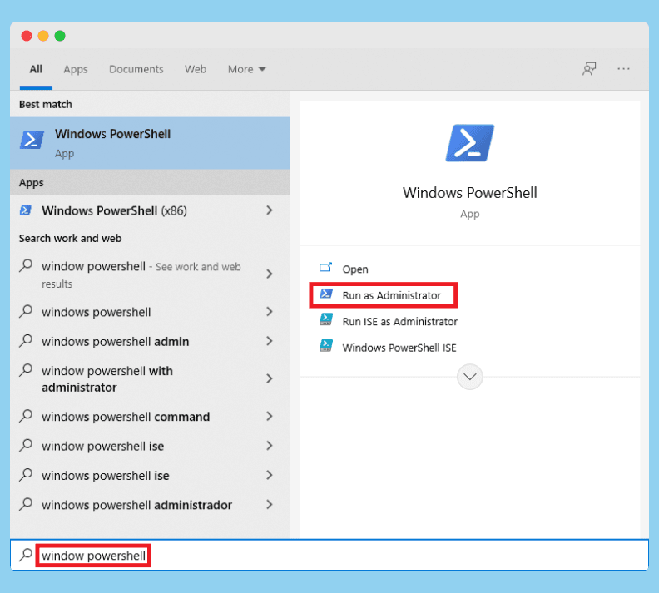Switch to the Documents tab

click(136, 69)
